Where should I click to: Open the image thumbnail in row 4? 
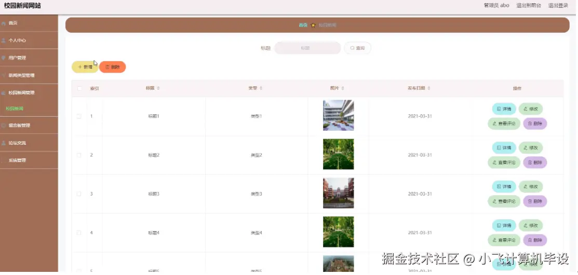[x=339, y=232]
